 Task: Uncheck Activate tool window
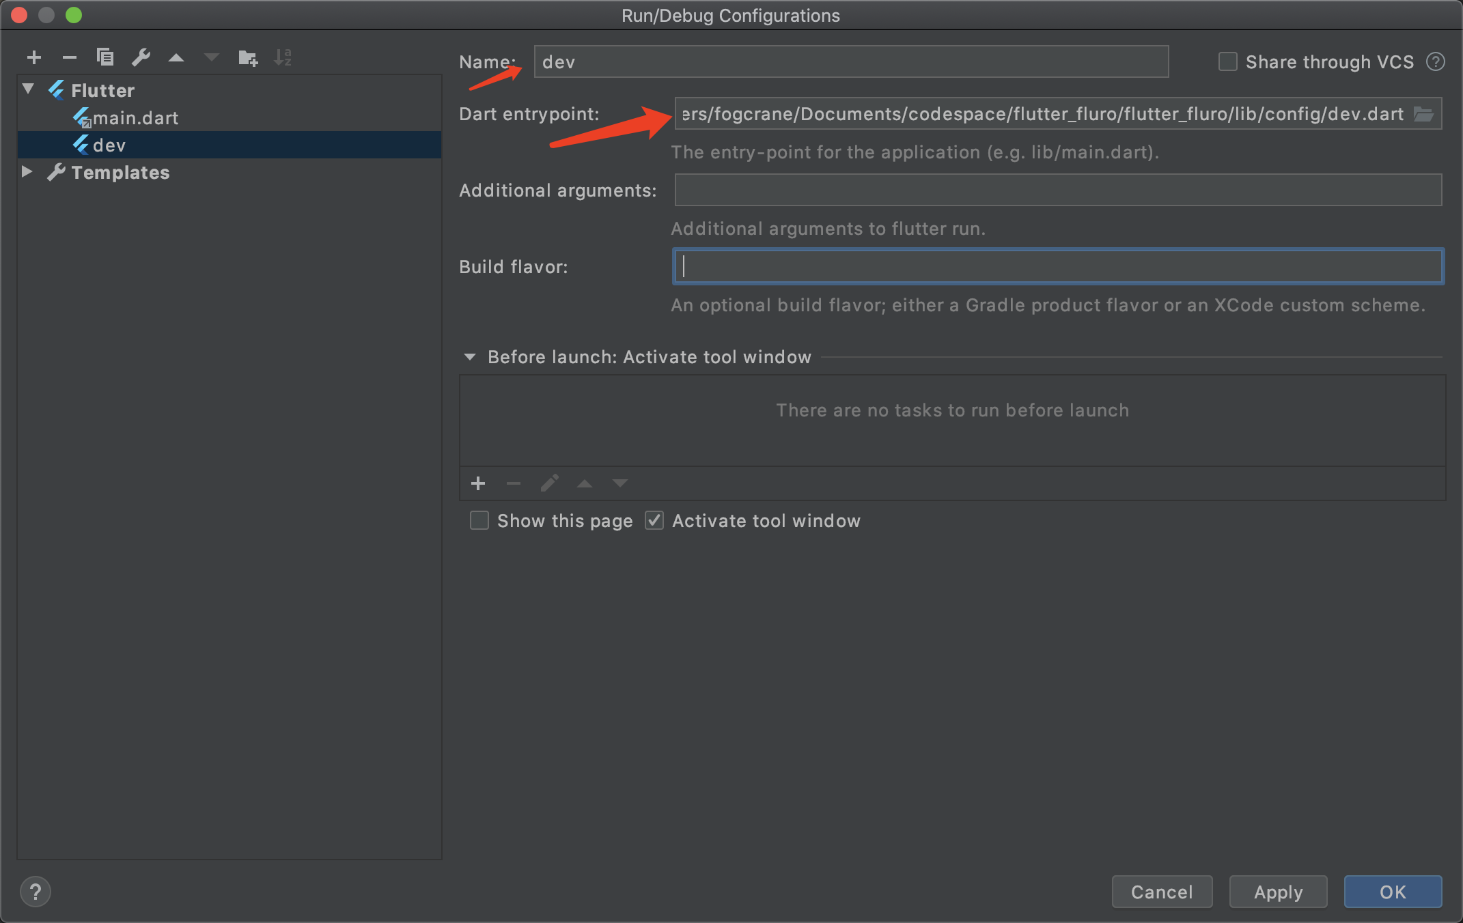(654, 521)
